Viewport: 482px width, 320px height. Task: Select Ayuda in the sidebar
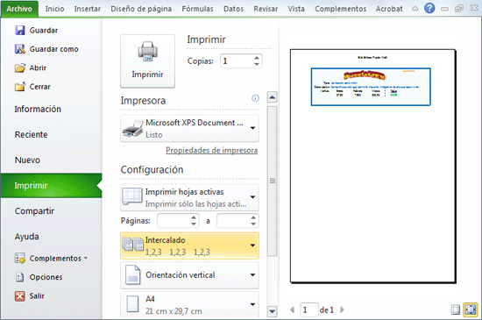(x=52, y=237)
